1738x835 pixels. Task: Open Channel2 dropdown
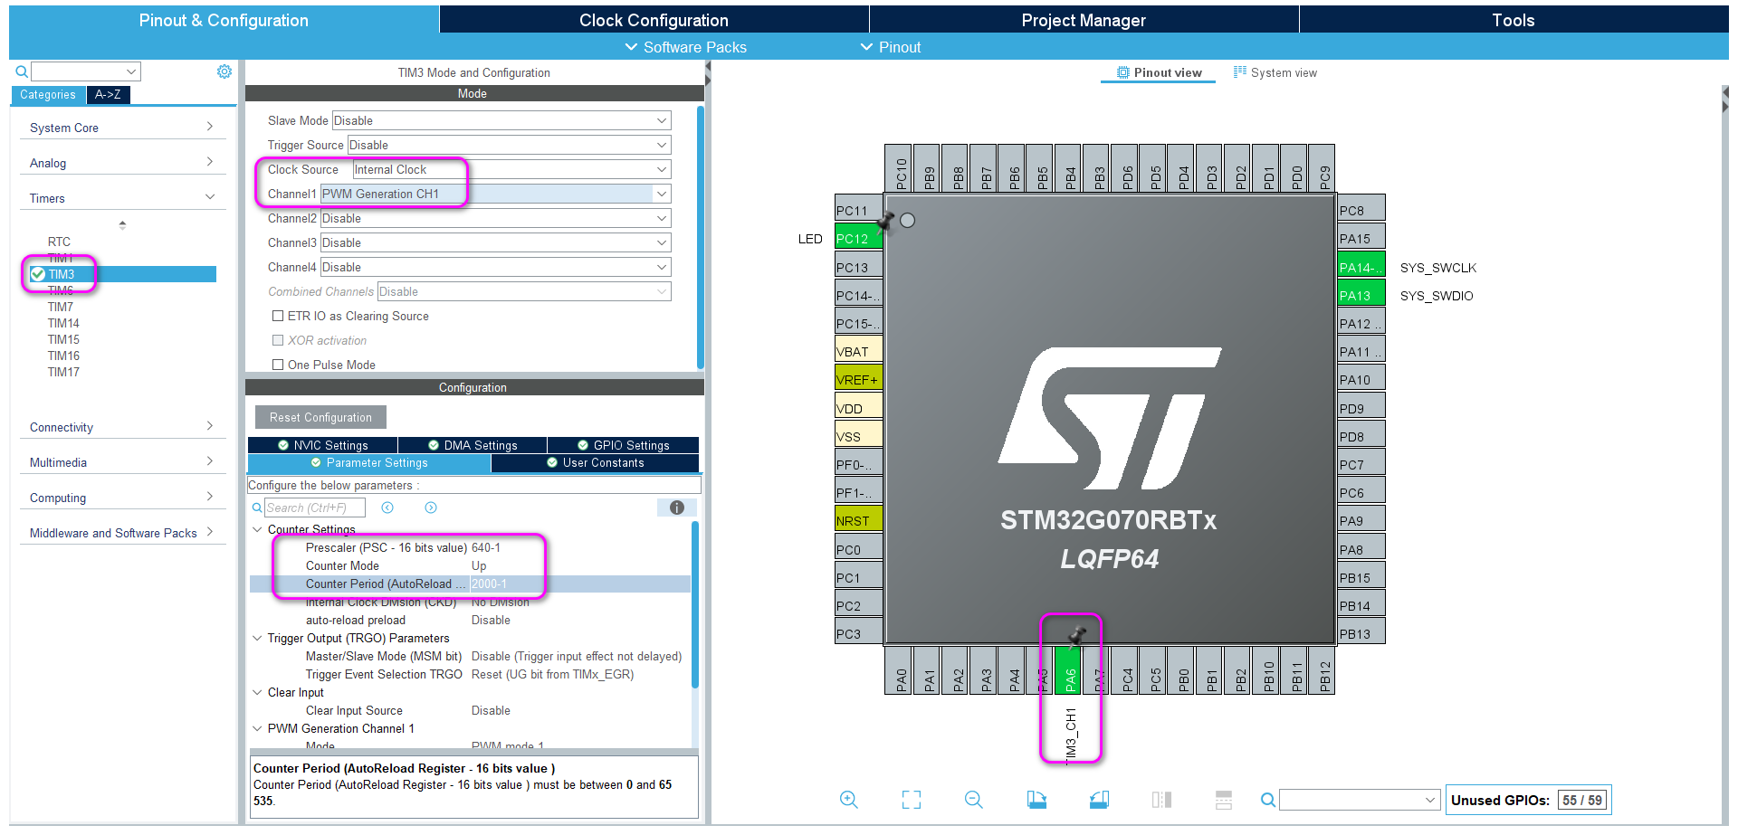(495, 218)
